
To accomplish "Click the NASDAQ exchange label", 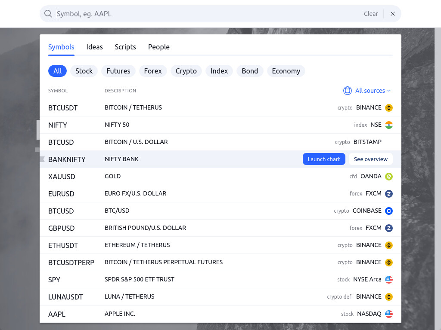I will pos(369,314).
